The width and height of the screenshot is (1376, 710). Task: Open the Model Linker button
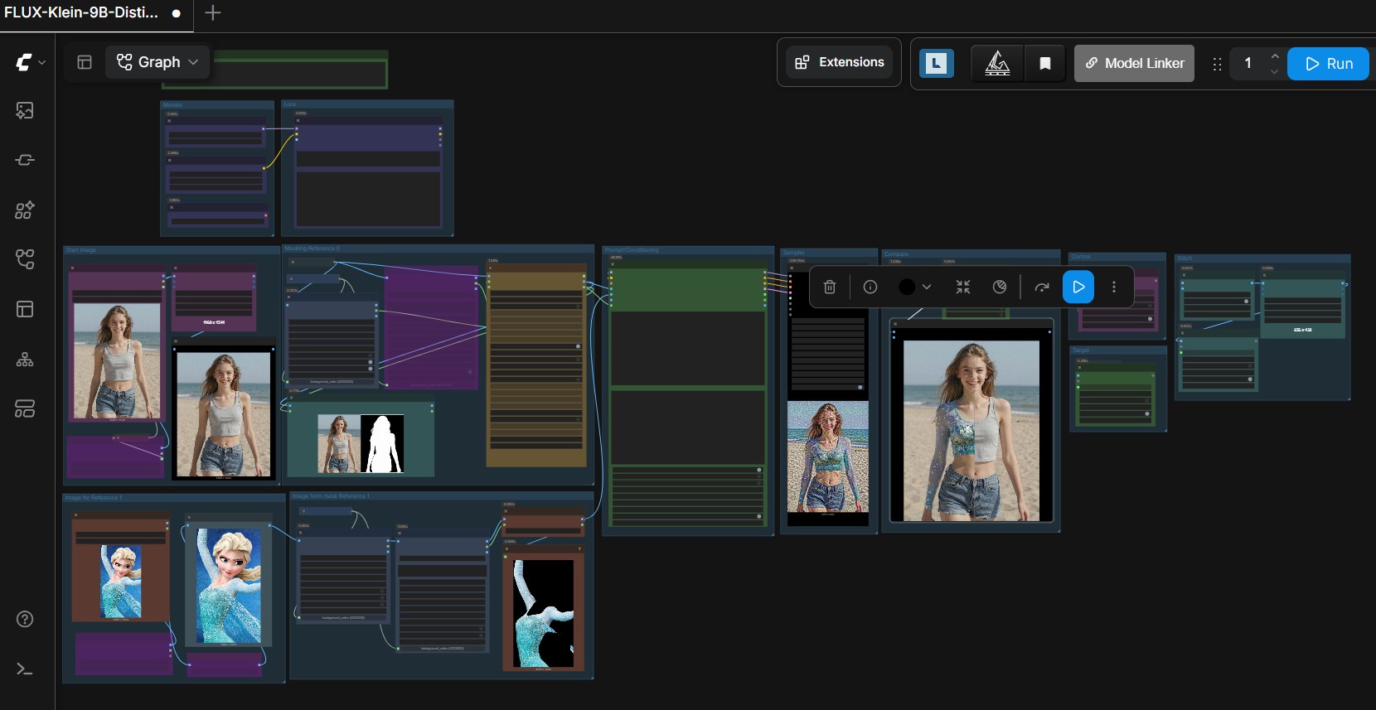[x=1134, y=63]
